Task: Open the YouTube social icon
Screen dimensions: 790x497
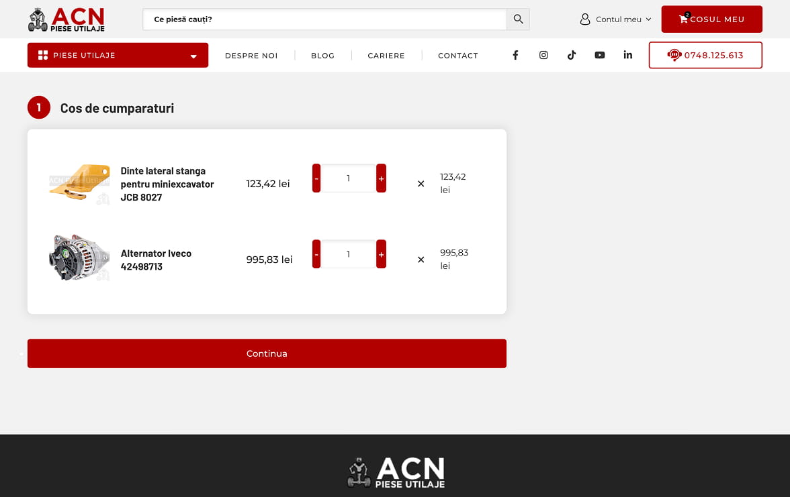Action: [x=600, y=55]
